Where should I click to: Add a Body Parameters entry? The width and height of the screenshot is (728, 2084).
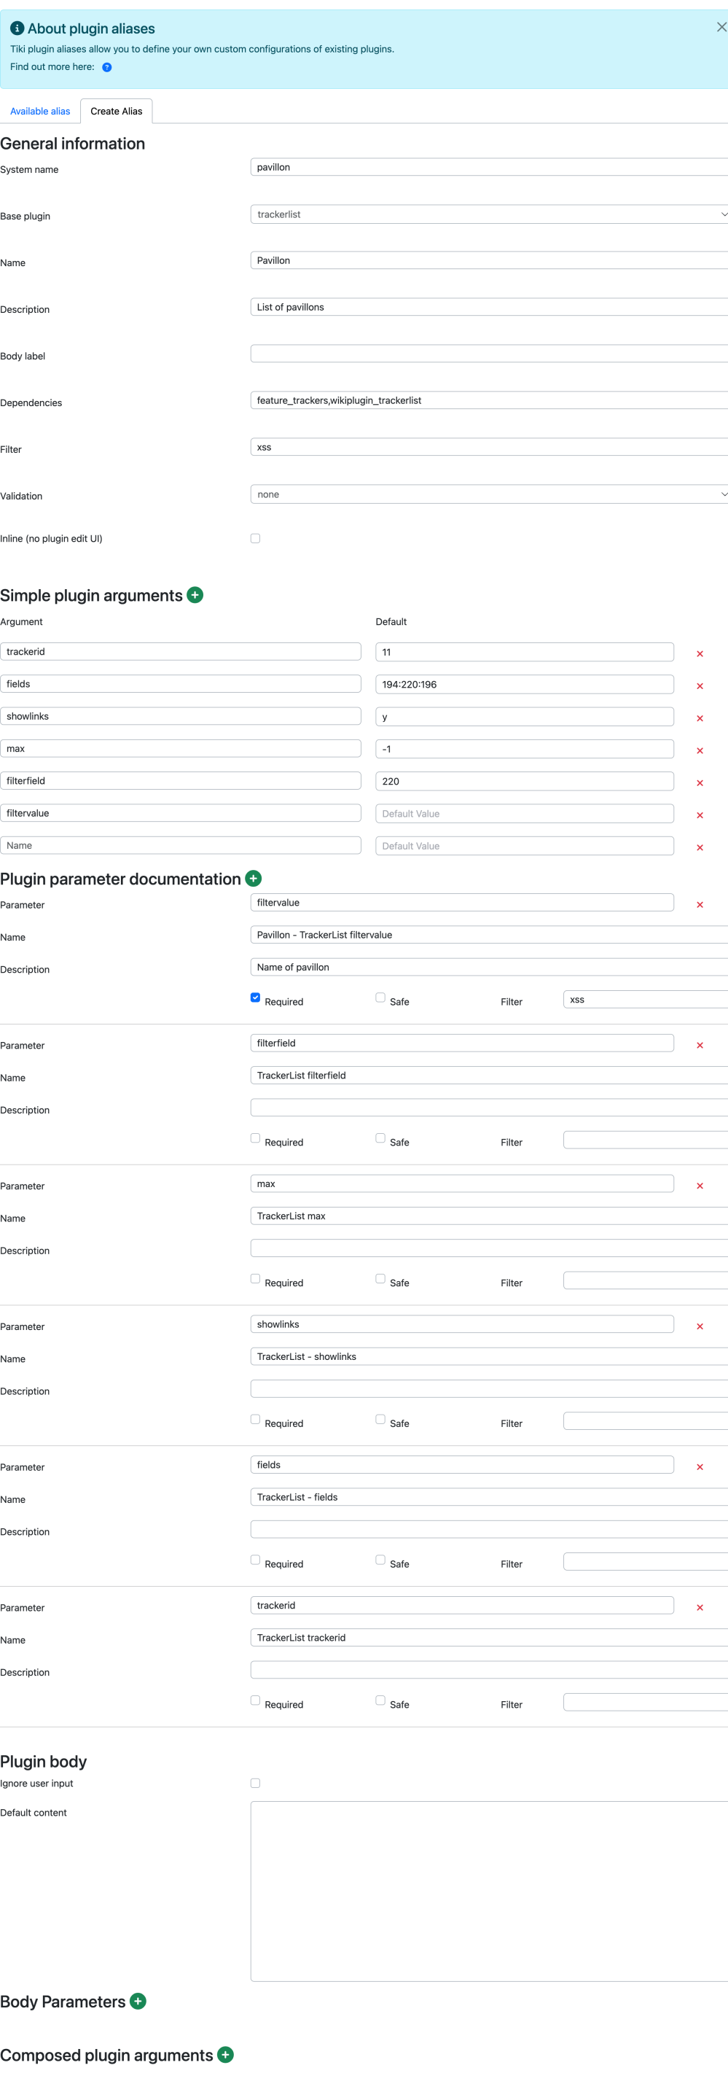[x=138, y=2001]
